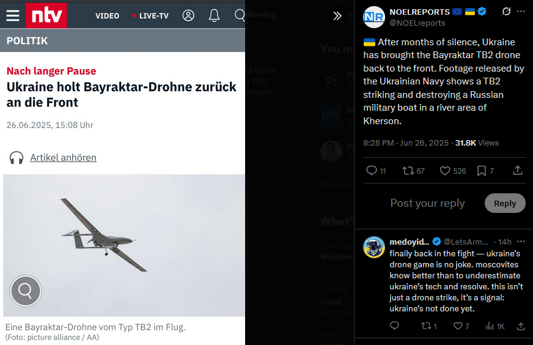Click the 31.8K Views count
533x345 pixels.
pyautogui.click(x=477, y=143)
